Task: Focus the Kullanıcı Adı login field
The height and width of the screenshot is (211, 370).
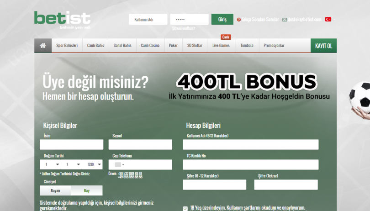Action: coord(148,19)
